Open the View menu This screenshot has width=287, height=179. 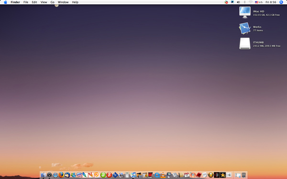(44, 2)
